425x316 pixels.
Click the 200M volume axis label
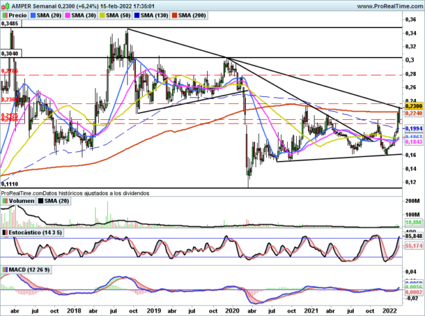413,201
